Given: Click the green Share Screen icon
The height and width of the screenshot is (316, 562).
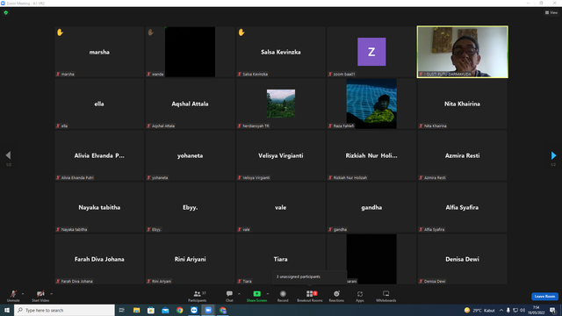Looking at the screenshot, I should (256, 294).
